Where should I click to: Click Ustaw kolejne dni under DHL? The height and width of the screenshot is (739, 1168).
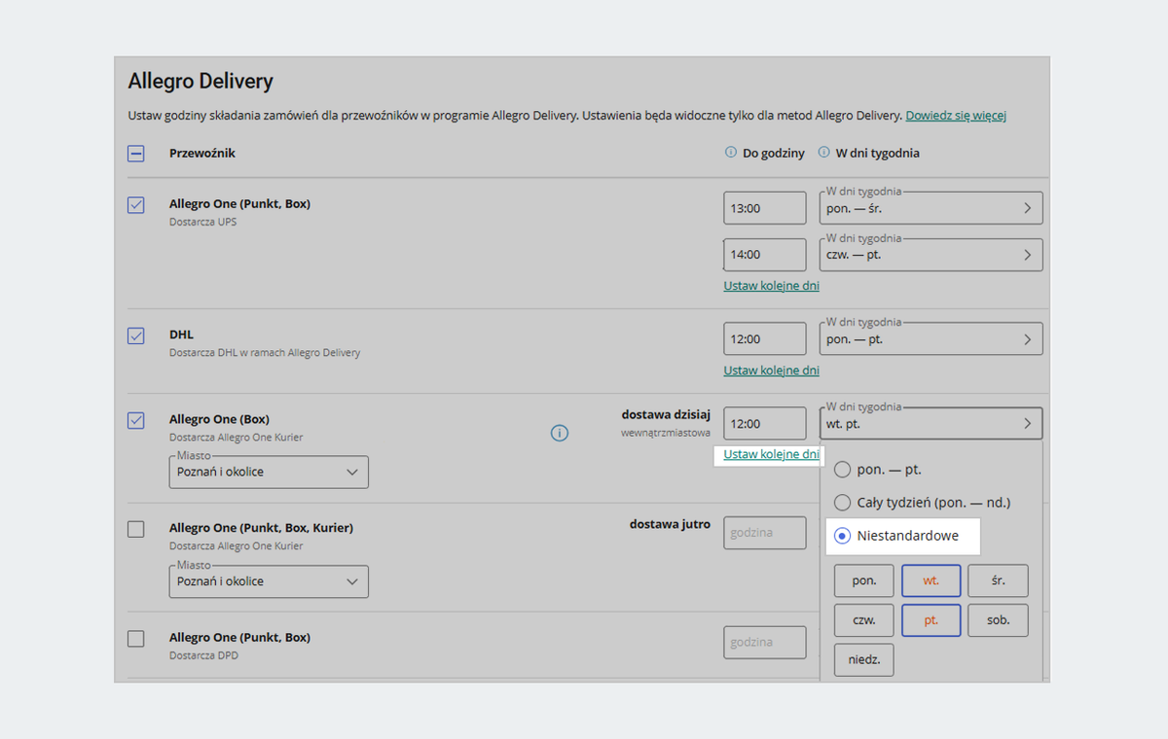(x=771, y=370)
